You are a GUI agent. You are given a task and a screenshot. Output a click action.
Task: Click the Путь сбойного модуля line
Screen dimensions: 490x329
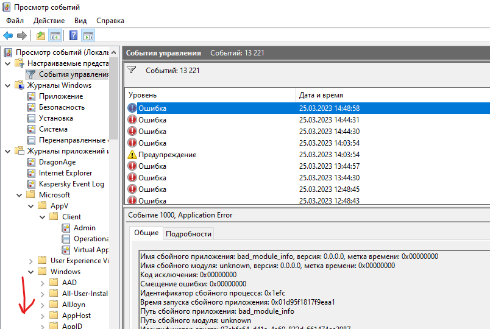pyautogui.click(x=195, y=320)
